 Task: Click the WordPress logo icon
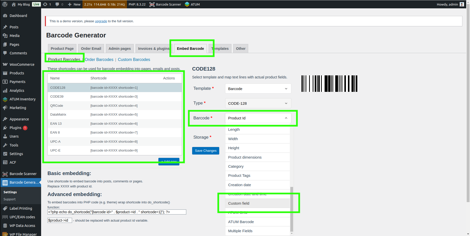(5, 4)
